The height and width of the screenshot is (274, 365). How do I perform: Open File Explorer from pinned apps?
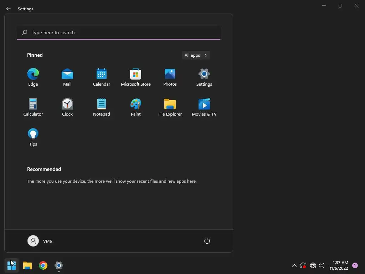170,107
